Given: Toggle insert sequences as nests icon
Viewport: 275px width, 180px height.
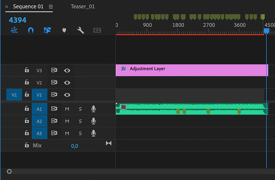Looking at the screenshot, I should tap(14, 30).
